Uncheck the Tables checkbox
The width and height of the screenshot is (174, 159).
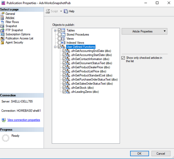(60, 30)
